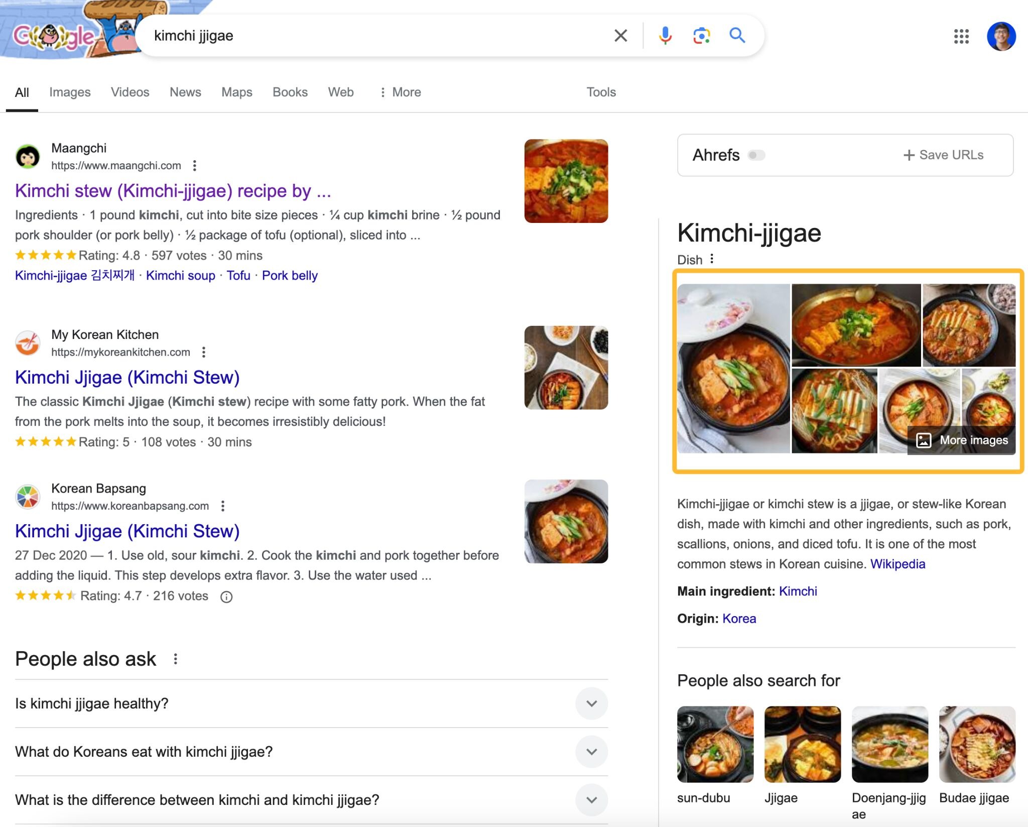The width and height of the screenshot is (1028, 827).
Task: Toggle the Ahrefs extension switch
Action: 757,155
